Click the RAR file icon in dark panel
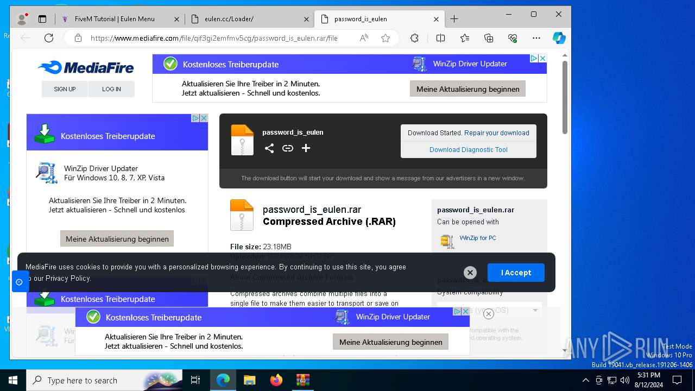This screenshot has height=391, width=695. 242,140
